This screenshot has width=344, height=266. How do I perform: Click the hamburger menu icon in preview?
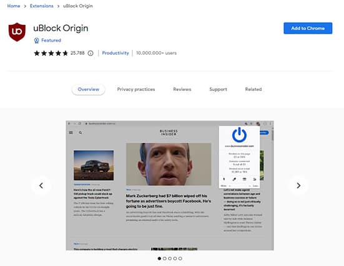coord(71,133)
